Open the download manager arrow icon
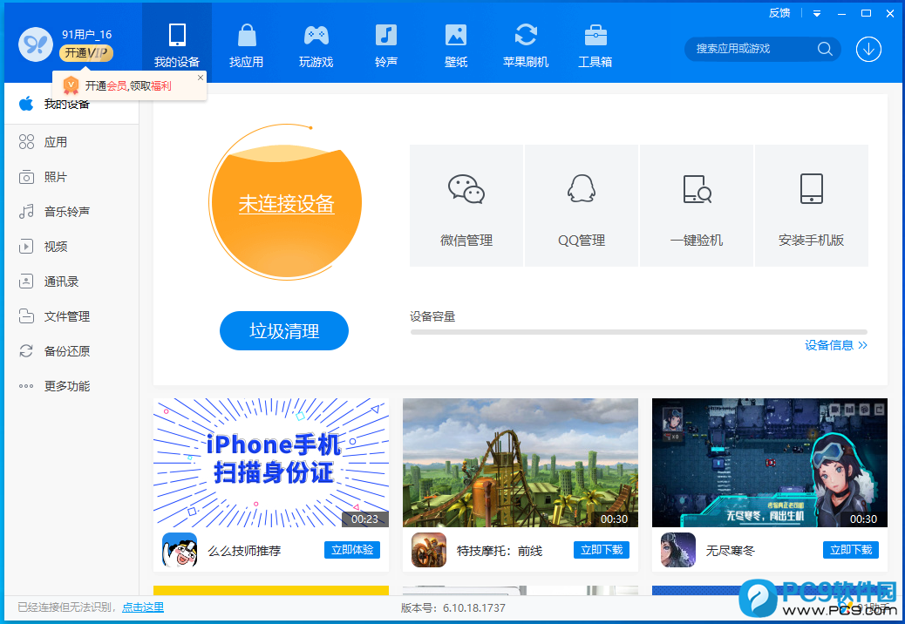The height and width of the screenshot is (624, 905). point(868,49)
